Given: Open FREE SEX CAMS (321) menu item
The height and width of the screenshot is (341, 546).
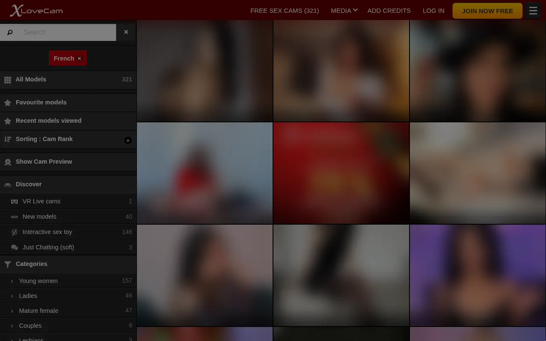Looking at the screenshot, I should tap(285, 11).
